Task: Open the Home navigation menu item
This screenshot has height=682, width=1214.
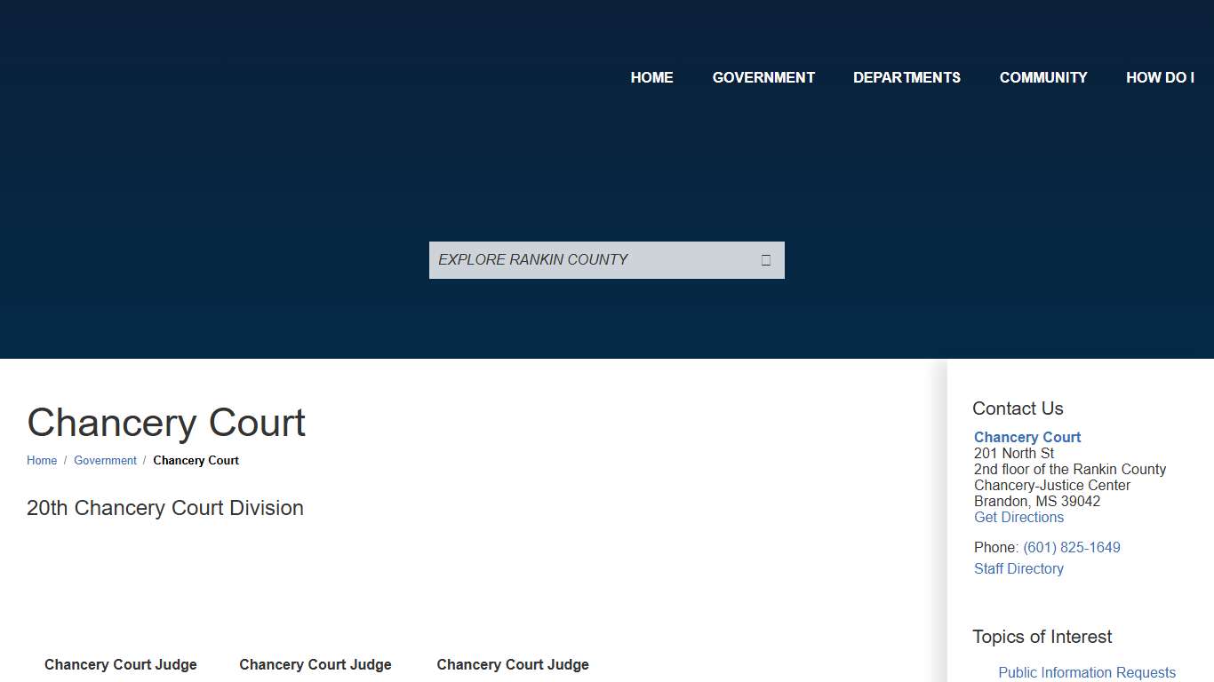Action: pyautogui.click(x=651, y=77)
